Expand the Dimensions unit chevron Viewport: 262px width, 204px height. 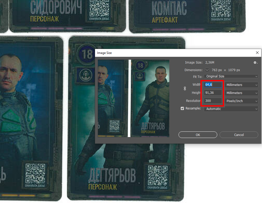pyautogui.click(x=207, y=70)
